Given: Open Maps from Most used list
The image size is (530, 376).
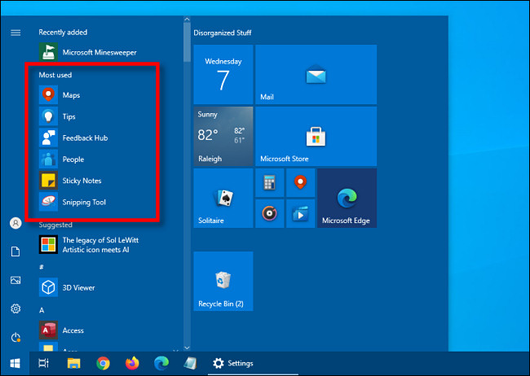Looking at the screenshot, I should pos(71,95).
